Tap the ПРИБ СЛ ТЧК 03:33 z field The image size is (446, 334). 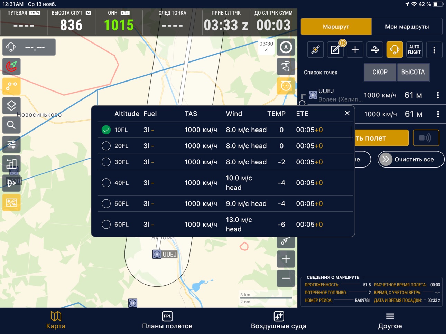(226, 22)
